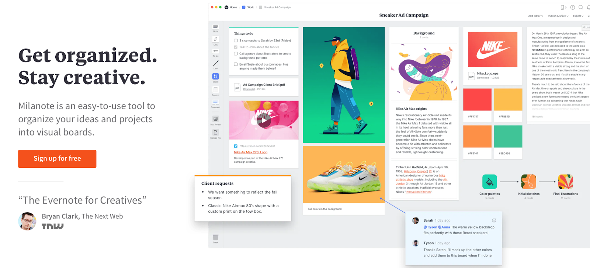Click the Background column heading
Screen dimensions: 590x268
click(424, 33)
